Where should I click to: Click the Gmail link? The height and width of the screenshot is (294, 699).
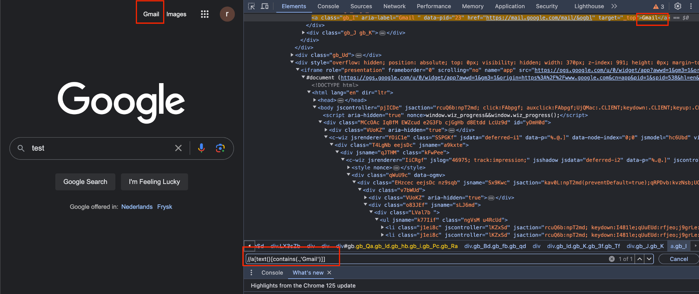click(151, 14)
